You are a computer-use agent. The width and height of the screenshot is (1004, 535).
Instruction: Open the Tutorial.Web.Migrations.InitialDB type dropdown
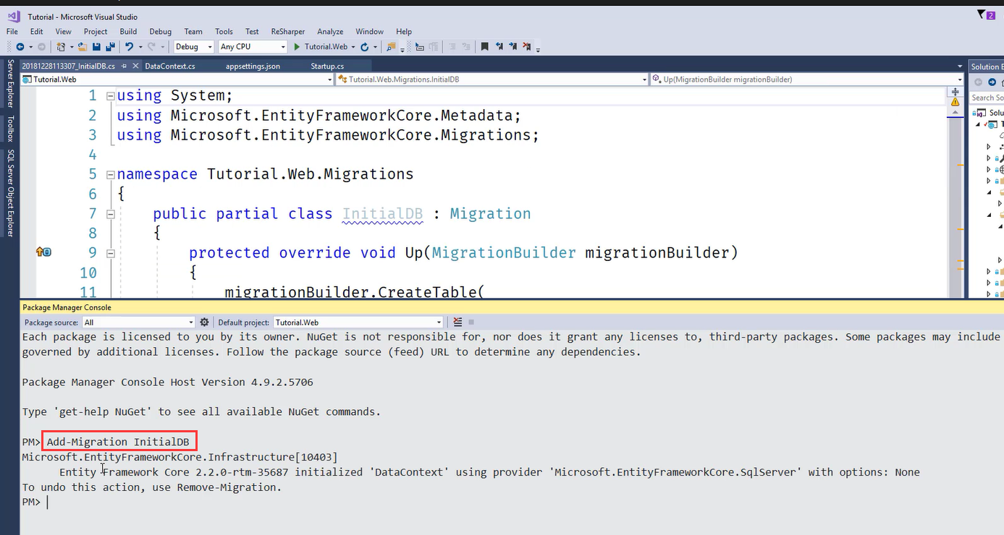[x=492, y=80]
